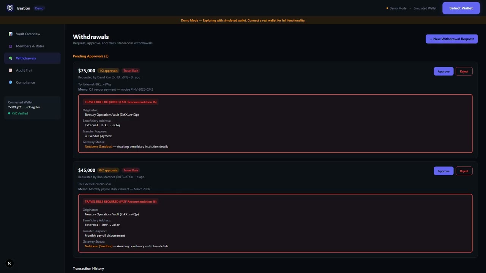The image size is (486, 273).
Task: Click the beneficiary address External: 2mNP...x5Yr
Action: 102,225
